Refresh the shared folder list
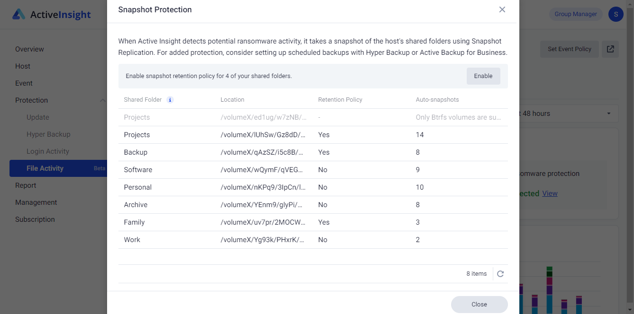 500,274
